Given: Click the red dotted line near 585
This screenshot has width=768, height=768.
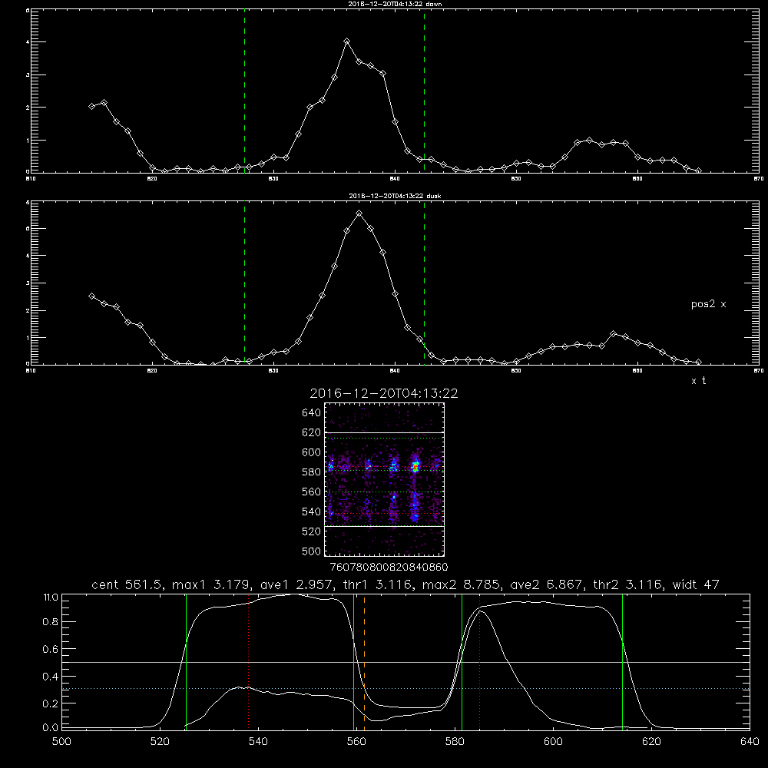Looking at the screenshot, I should (479, 662).
